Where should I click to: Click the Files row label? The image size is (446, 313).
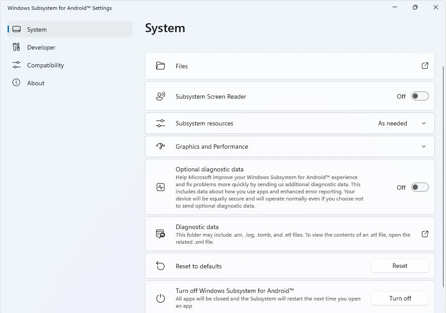click(182, 66)
